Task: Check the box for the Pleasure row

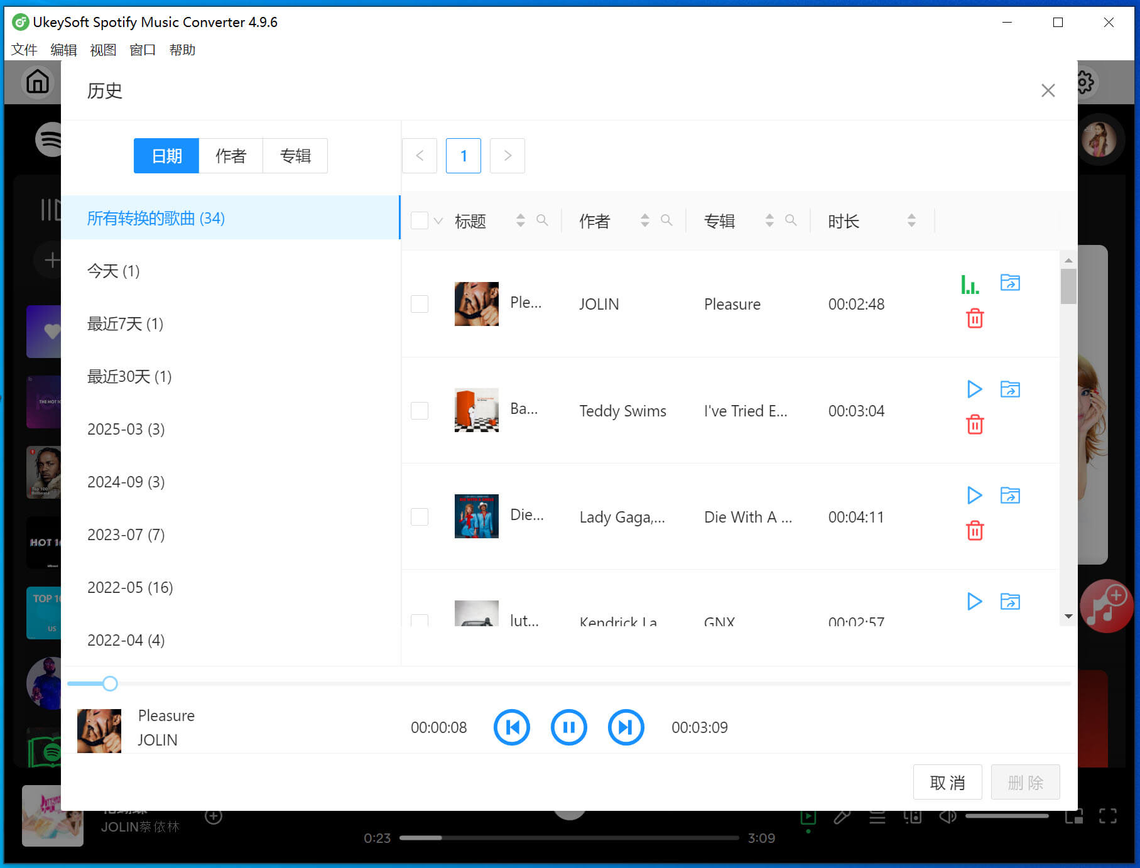Action: [420, 304]
